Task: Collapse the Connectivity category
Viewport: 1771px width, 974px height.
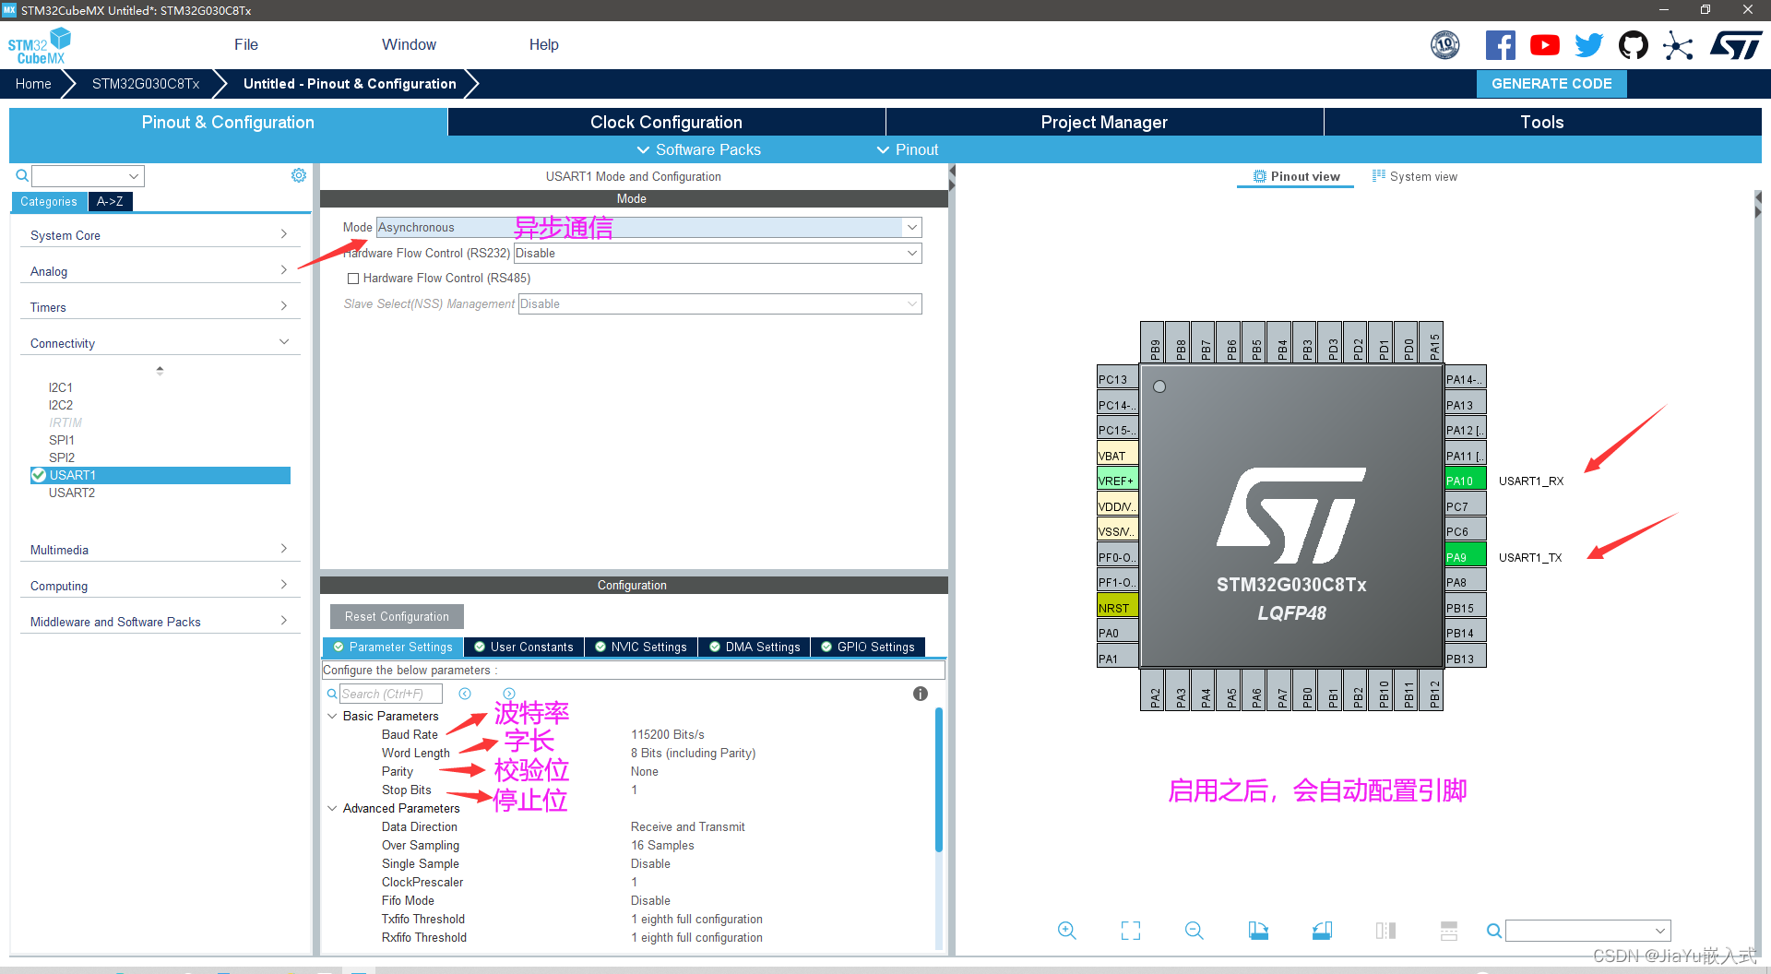Action: [159, 343]
